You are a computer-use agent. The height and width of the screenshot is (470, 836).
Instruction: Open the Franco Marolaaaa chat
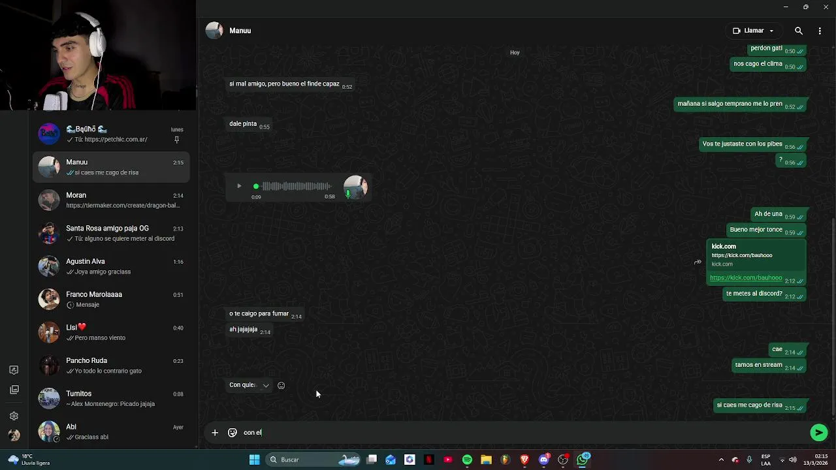point(111,300)
